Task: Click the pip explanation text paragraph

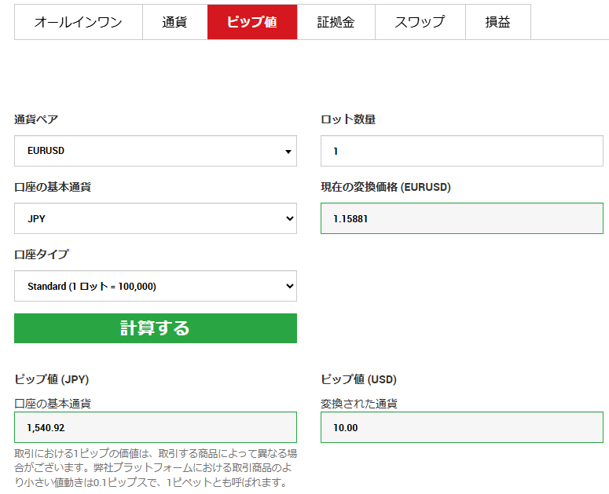Action: (155, 467)
